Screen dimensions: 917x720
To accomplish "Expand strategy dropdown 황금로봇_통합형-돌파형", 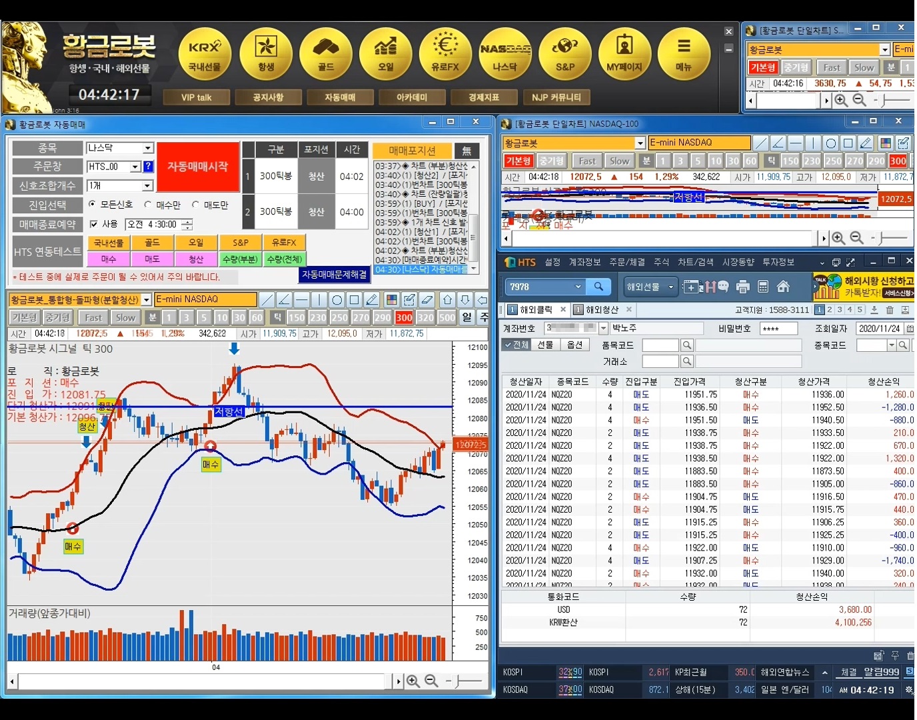I will click(147, 300).
